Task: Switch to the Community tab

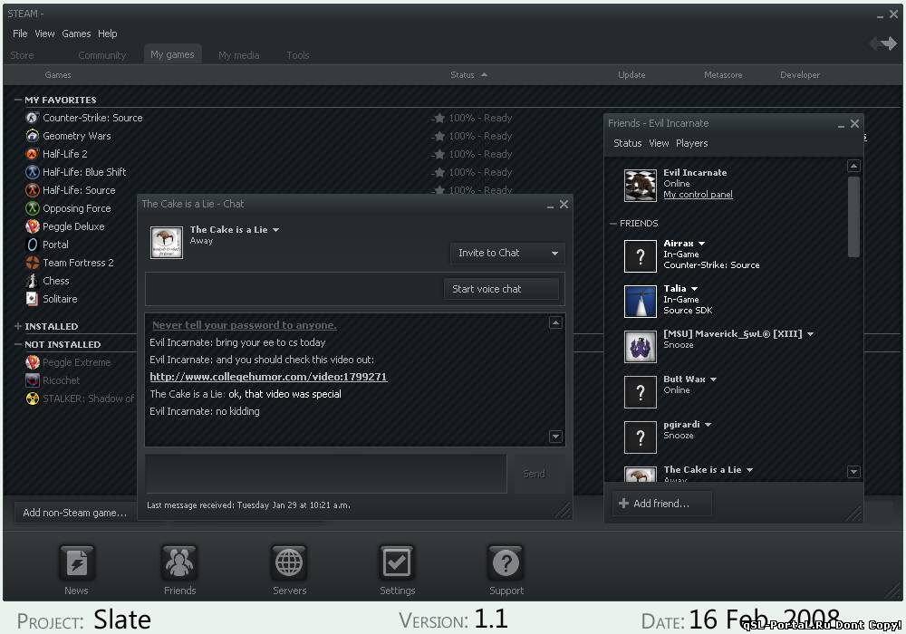Action: pyautogui.click(x=101, y=55)
